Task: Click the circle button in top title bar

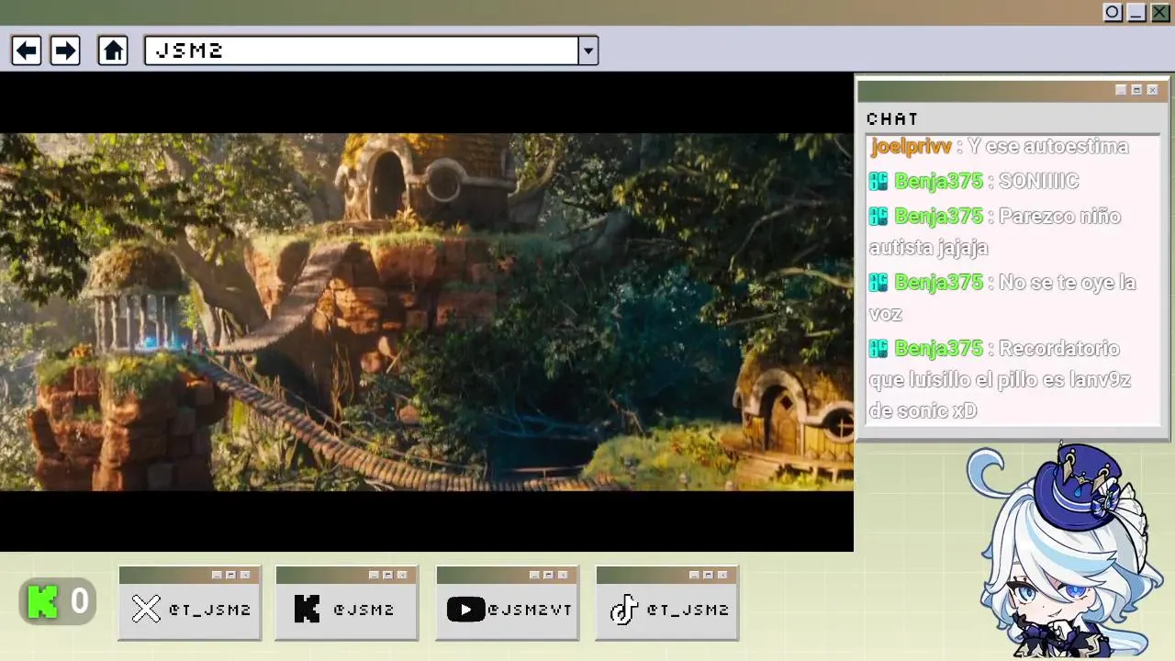Action: tap(1113, 12)
